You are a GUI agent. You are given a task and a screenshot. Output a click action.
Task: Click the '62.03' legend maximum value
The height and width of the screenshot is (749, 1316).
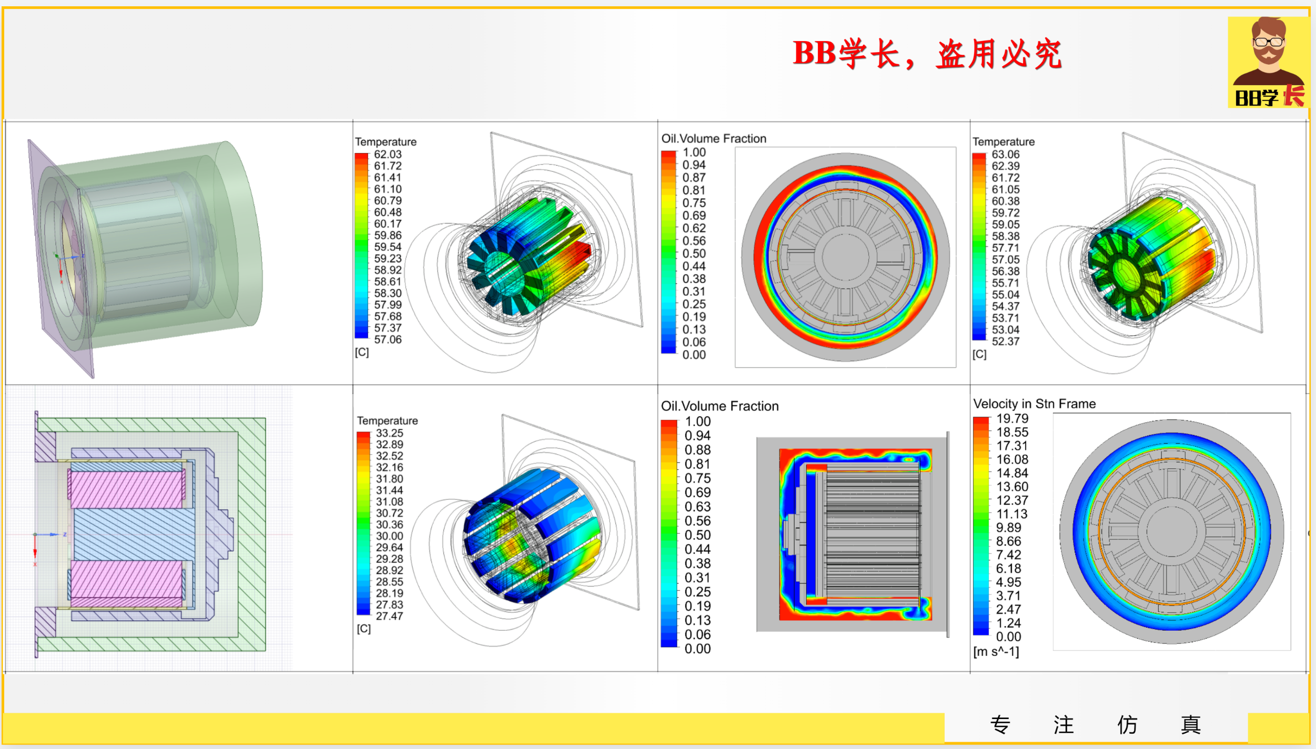point(388,155)
